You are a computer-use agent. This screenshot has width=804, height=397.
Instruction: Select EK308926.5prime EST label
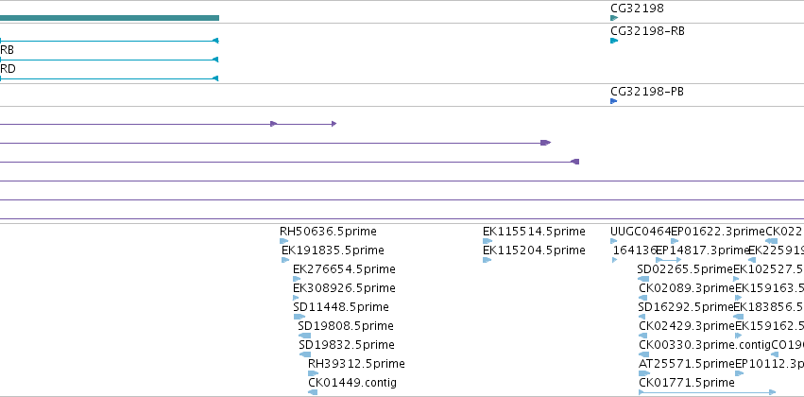(x=344, y=288)
